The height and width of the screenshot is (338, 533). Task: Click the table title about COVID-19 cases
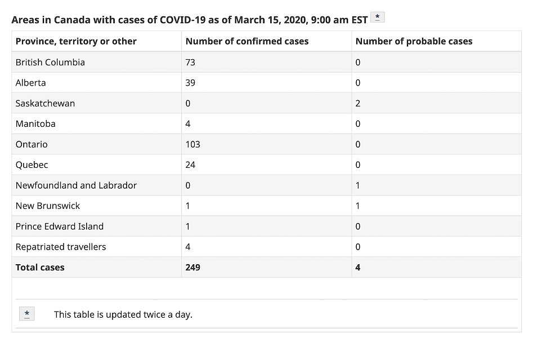pos(190,20)
